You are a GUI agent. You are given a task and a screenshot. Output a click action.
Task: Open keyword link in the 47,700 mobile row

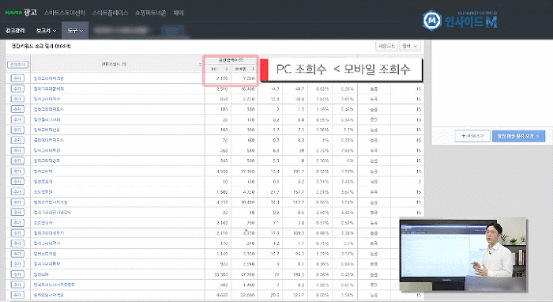[x=41, y=274]
